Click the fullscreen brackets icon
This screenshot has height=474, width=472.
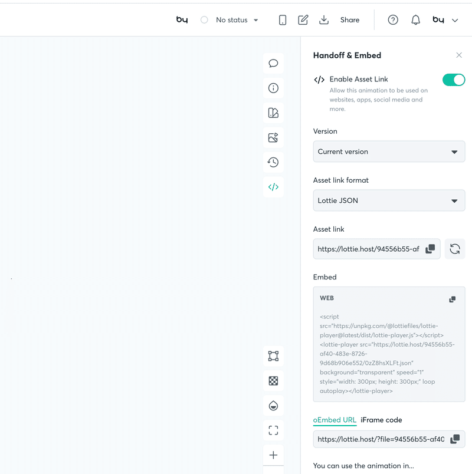point(273,430)
